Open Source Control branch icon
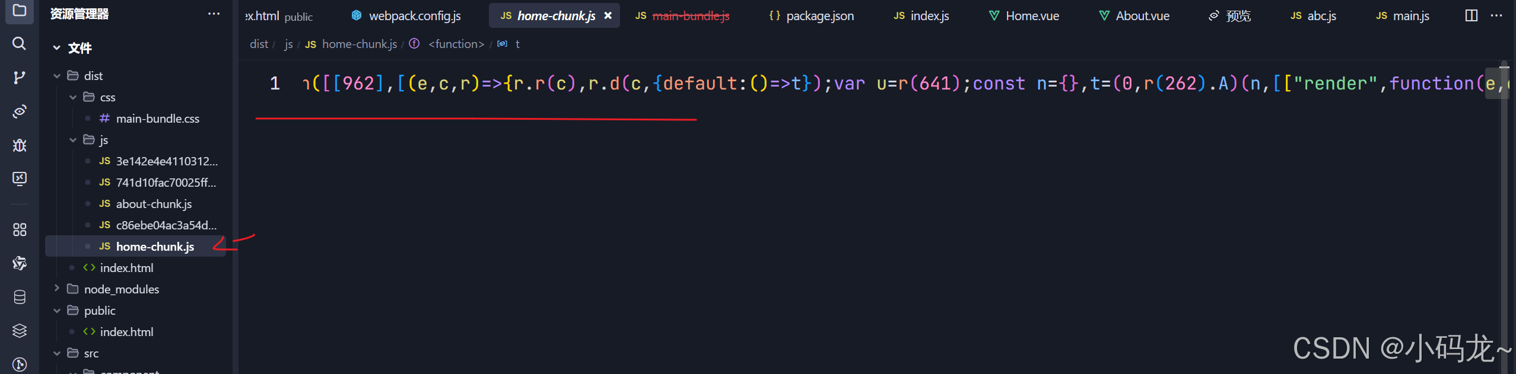The image size is (1516, 374). click(20, 77)
